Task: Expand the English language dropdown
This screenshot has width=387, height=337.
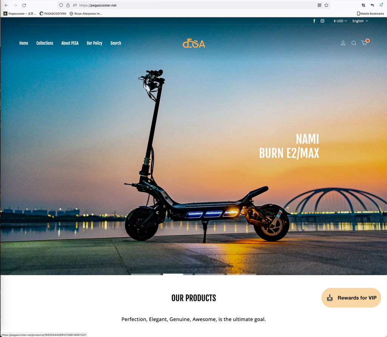Action: (x=360, y=21)
